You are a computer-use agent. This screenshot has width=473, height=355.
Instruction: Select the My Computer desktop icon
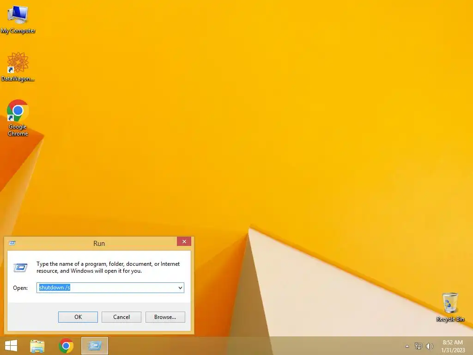(x=18, y=19)
